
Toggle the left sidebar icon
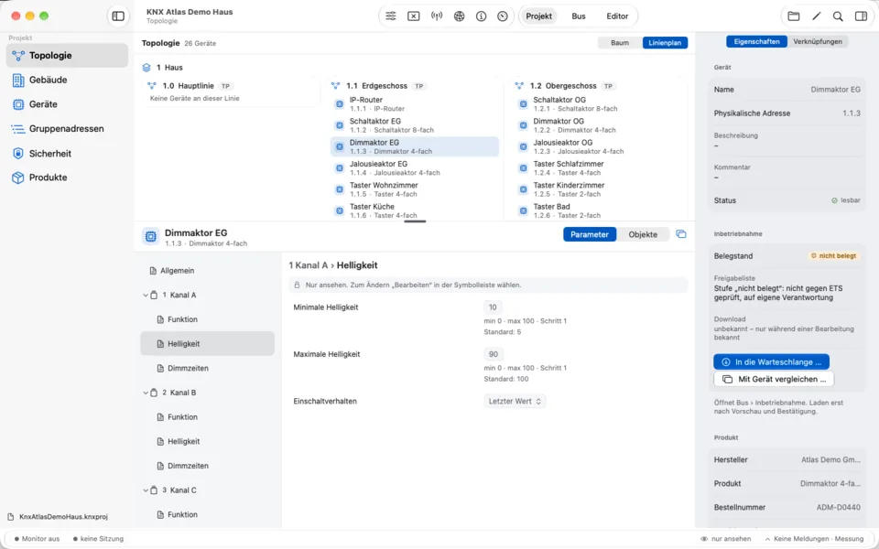click(x=118, y=16)
